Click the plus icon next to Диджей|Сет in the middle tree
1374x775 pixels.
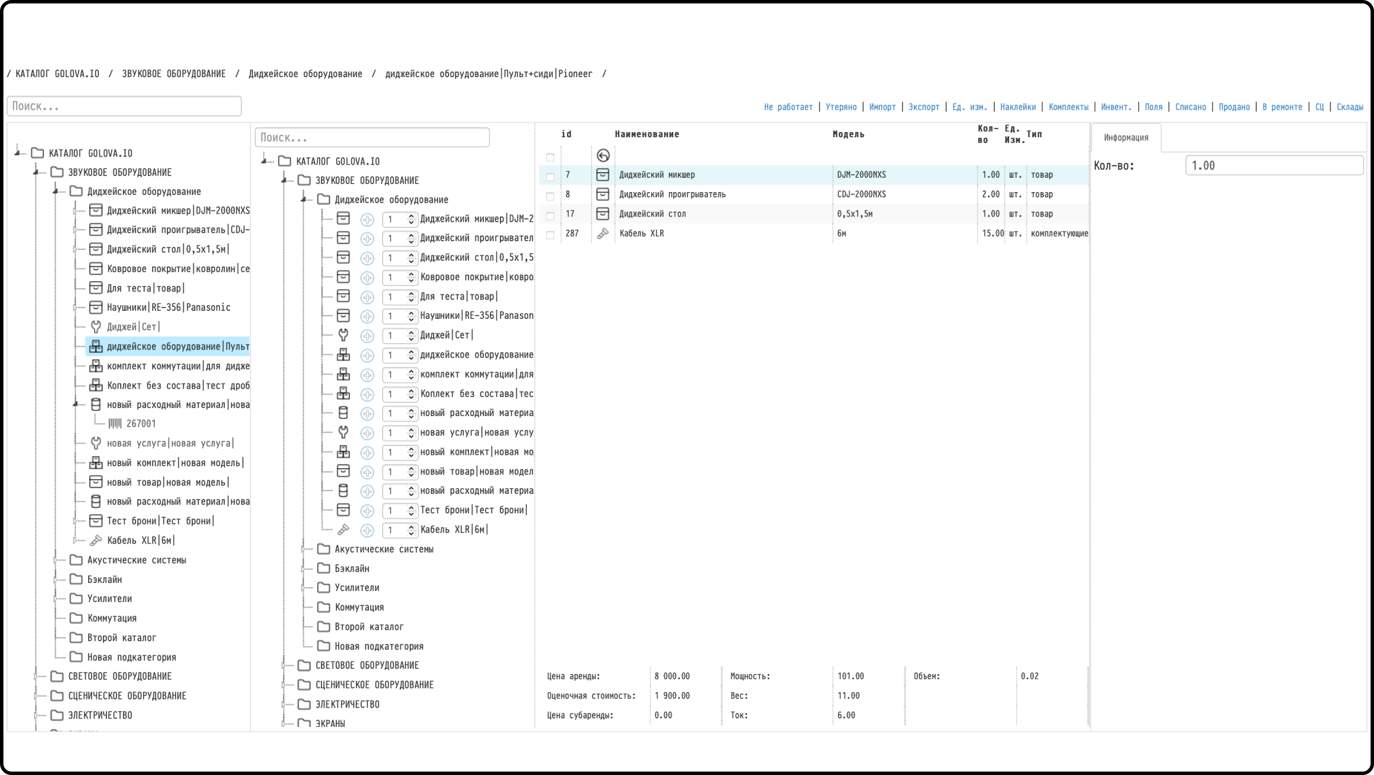(367, 336)
